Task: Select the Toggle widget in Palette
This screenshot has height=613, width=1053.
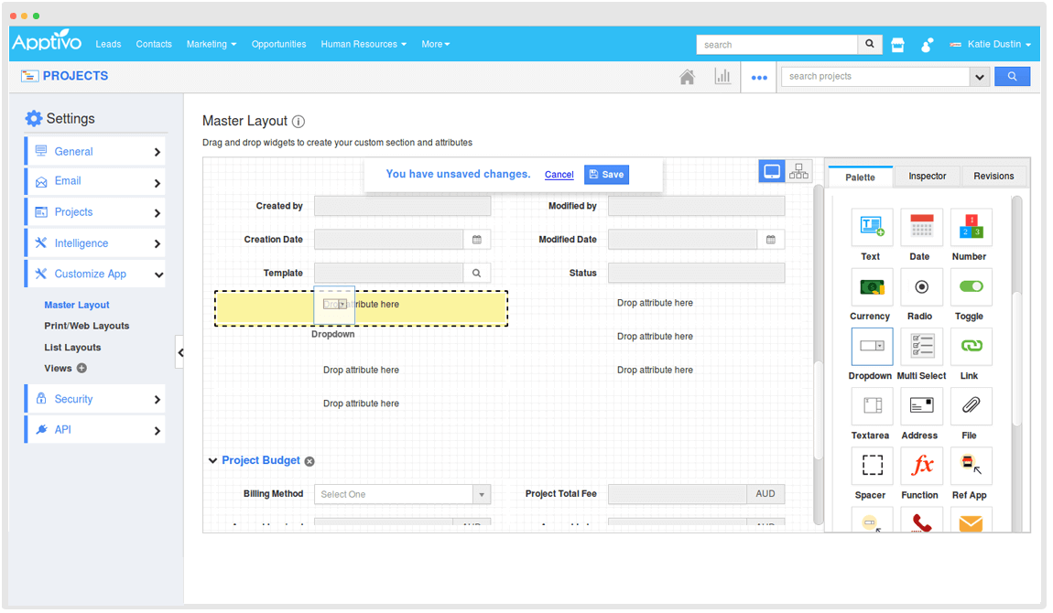Action: [x=971, y=287]
